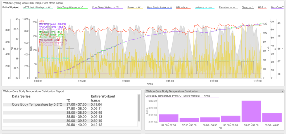The image size is (286, 134).
Task: Toggle the HSS legend series
Action: click(x=262, y=8)
